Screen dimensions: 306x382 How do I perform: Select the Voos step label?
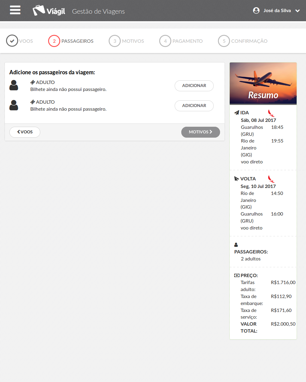(26, 41)
